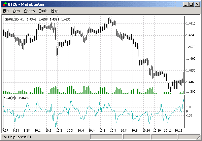The width and height of the screenshot is (202, 141).
Task: Click the 1.4530 price axis label
Action: pyautogui.click(x=191, y=70)
